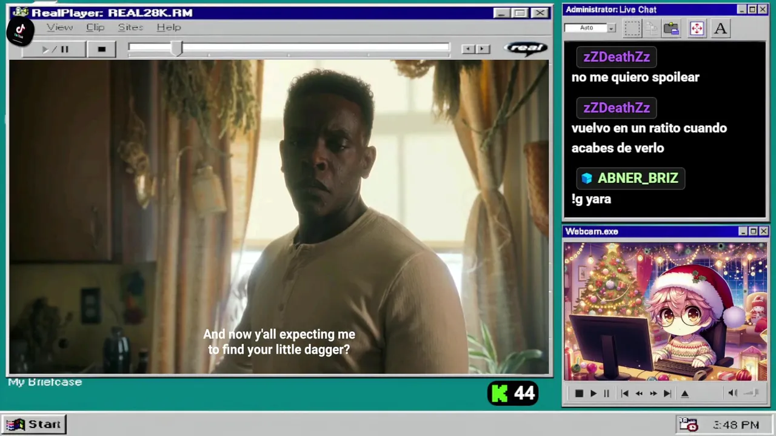
Task: Maximize the Live Chat window
Action: pos(752,10)
